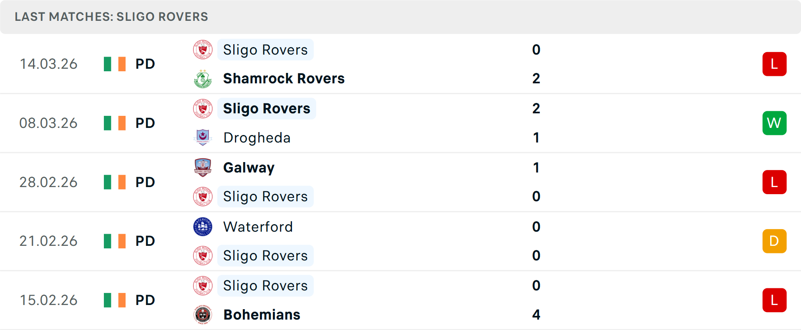Select the yellow D badge for the Waterford draw
The height and width of the screenshot is (330, 801).
click(x=775, y=241)
